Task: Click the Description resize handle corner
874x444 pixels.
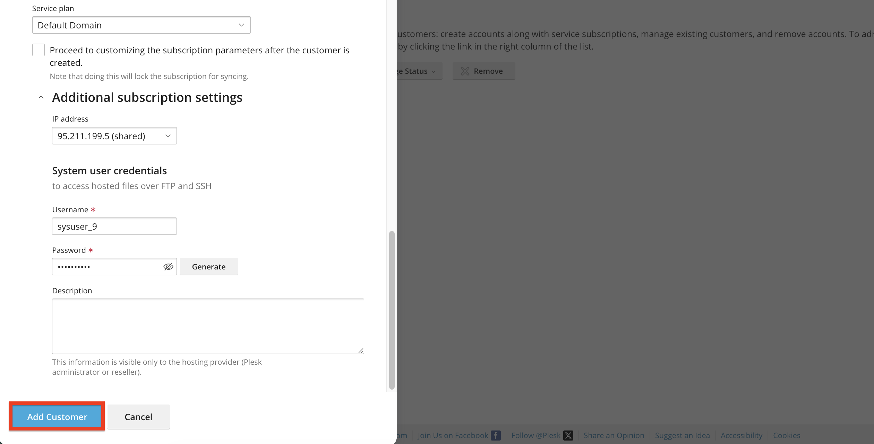Action: tap(361, 350)
